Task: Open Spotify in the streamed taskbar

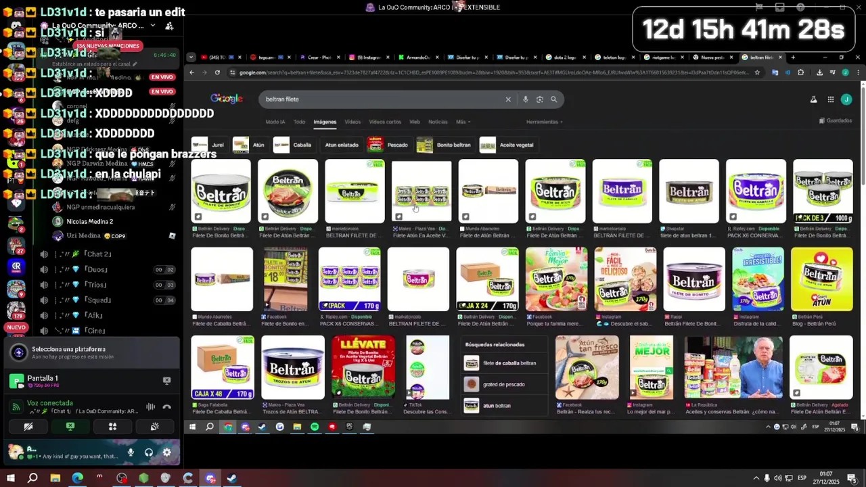Action: [315, 427]
